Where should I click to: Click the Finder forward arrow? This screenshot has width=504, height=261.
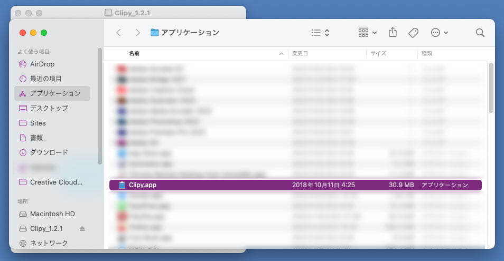point(138,33)
